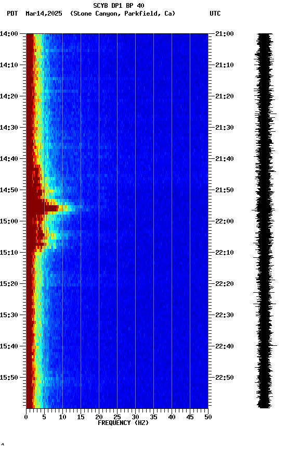Click the '15:50' PDT time label
The width and height of the screenshot is (287, 450).
[9, 378]
